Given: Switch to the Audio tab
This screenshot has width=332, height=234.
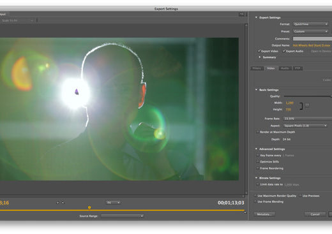Looking at the screenshot, I should click(285, 68).
